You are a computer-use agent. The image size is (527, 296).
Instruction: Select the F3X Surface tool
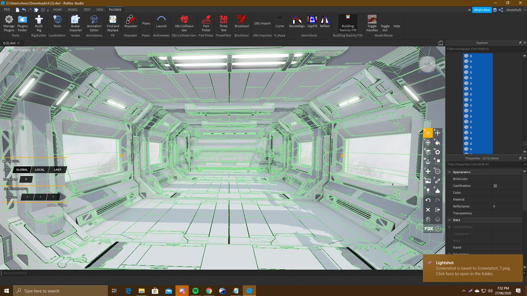click(x=428, y=152)
